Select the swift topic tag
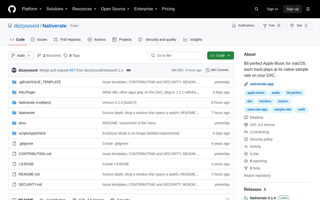 [x=301, y=110]
